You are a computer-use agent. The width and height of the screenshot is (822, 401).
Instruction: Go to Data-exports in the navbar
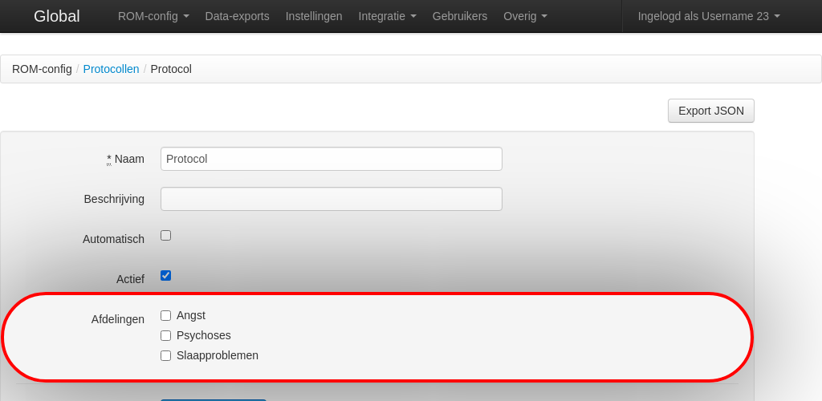click(x=237, y=16)
